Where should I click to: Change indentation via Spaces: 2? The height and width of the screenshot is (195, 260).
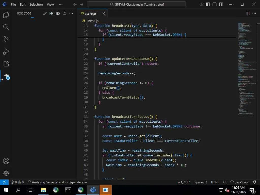click(201, 182)
